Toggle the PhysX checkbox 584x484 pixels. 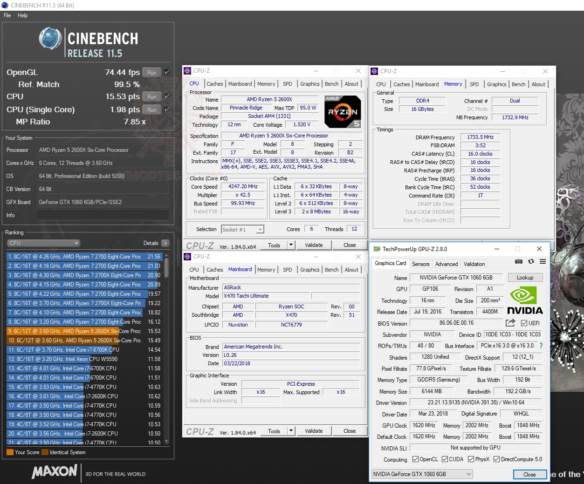coord(471,459)
